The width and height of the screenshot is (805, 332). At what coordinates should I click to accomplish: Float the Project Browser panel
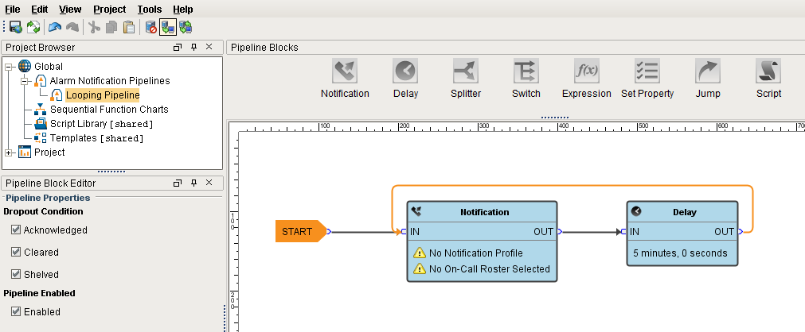click(x=178, y=47)
